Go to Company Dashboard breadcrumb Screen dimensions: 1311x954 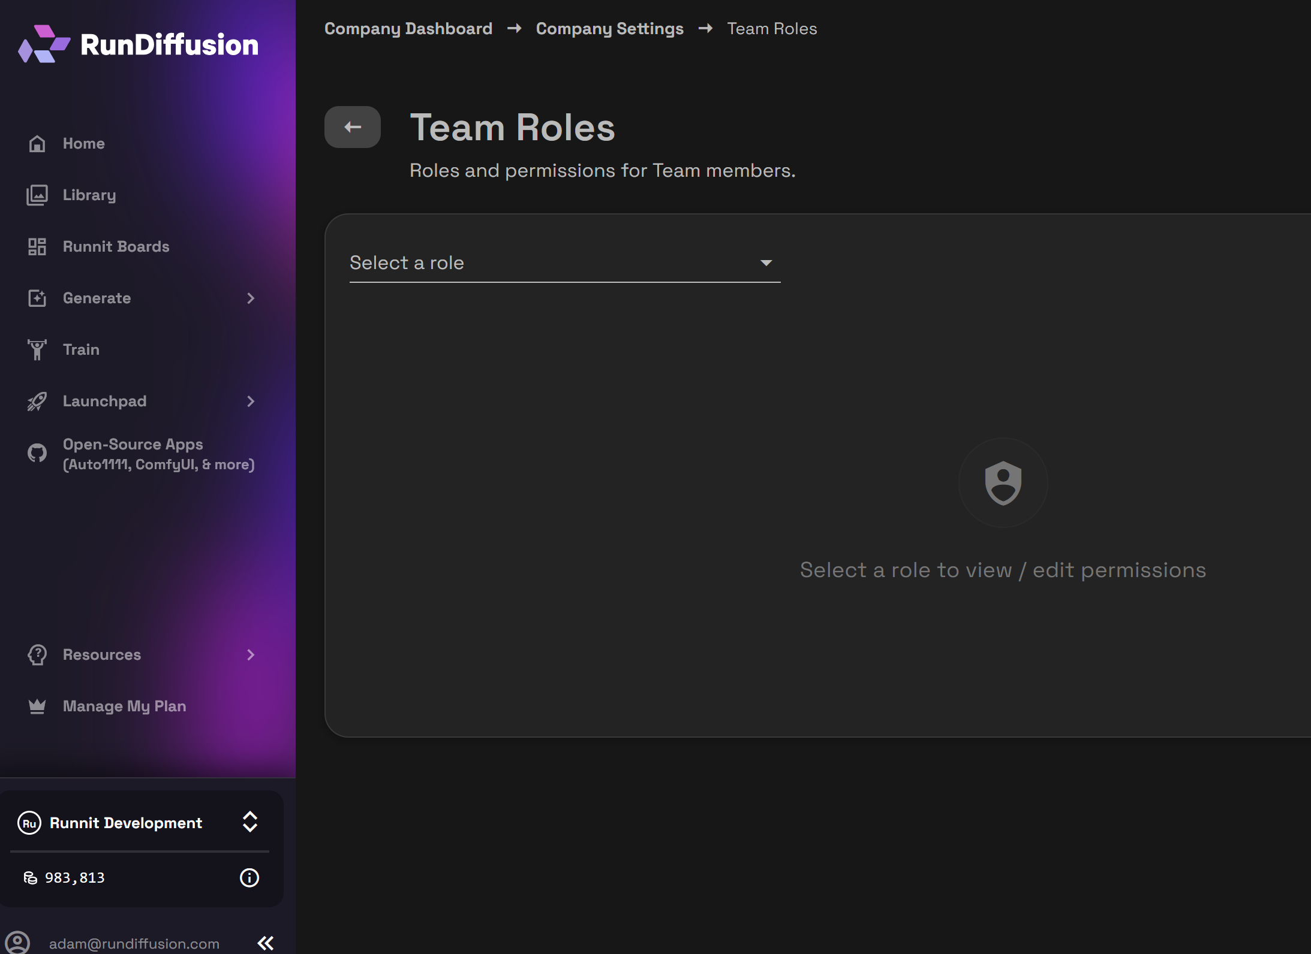click(x=408, y=29)
